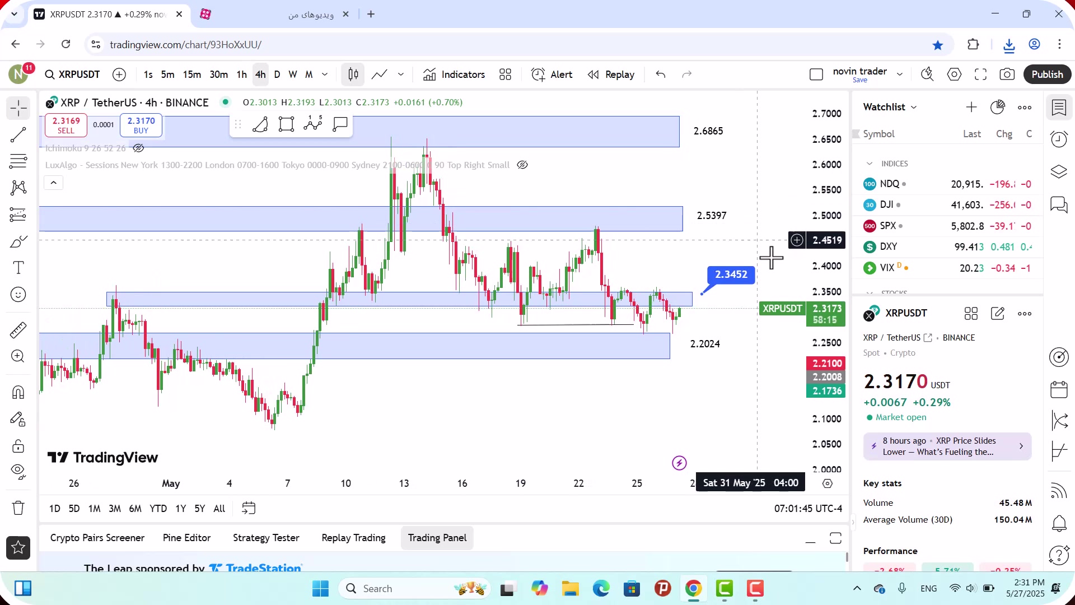Open the patterns drawing tools
The width and height of the screenshot is (1075, 605).
[x=18, y=188]
